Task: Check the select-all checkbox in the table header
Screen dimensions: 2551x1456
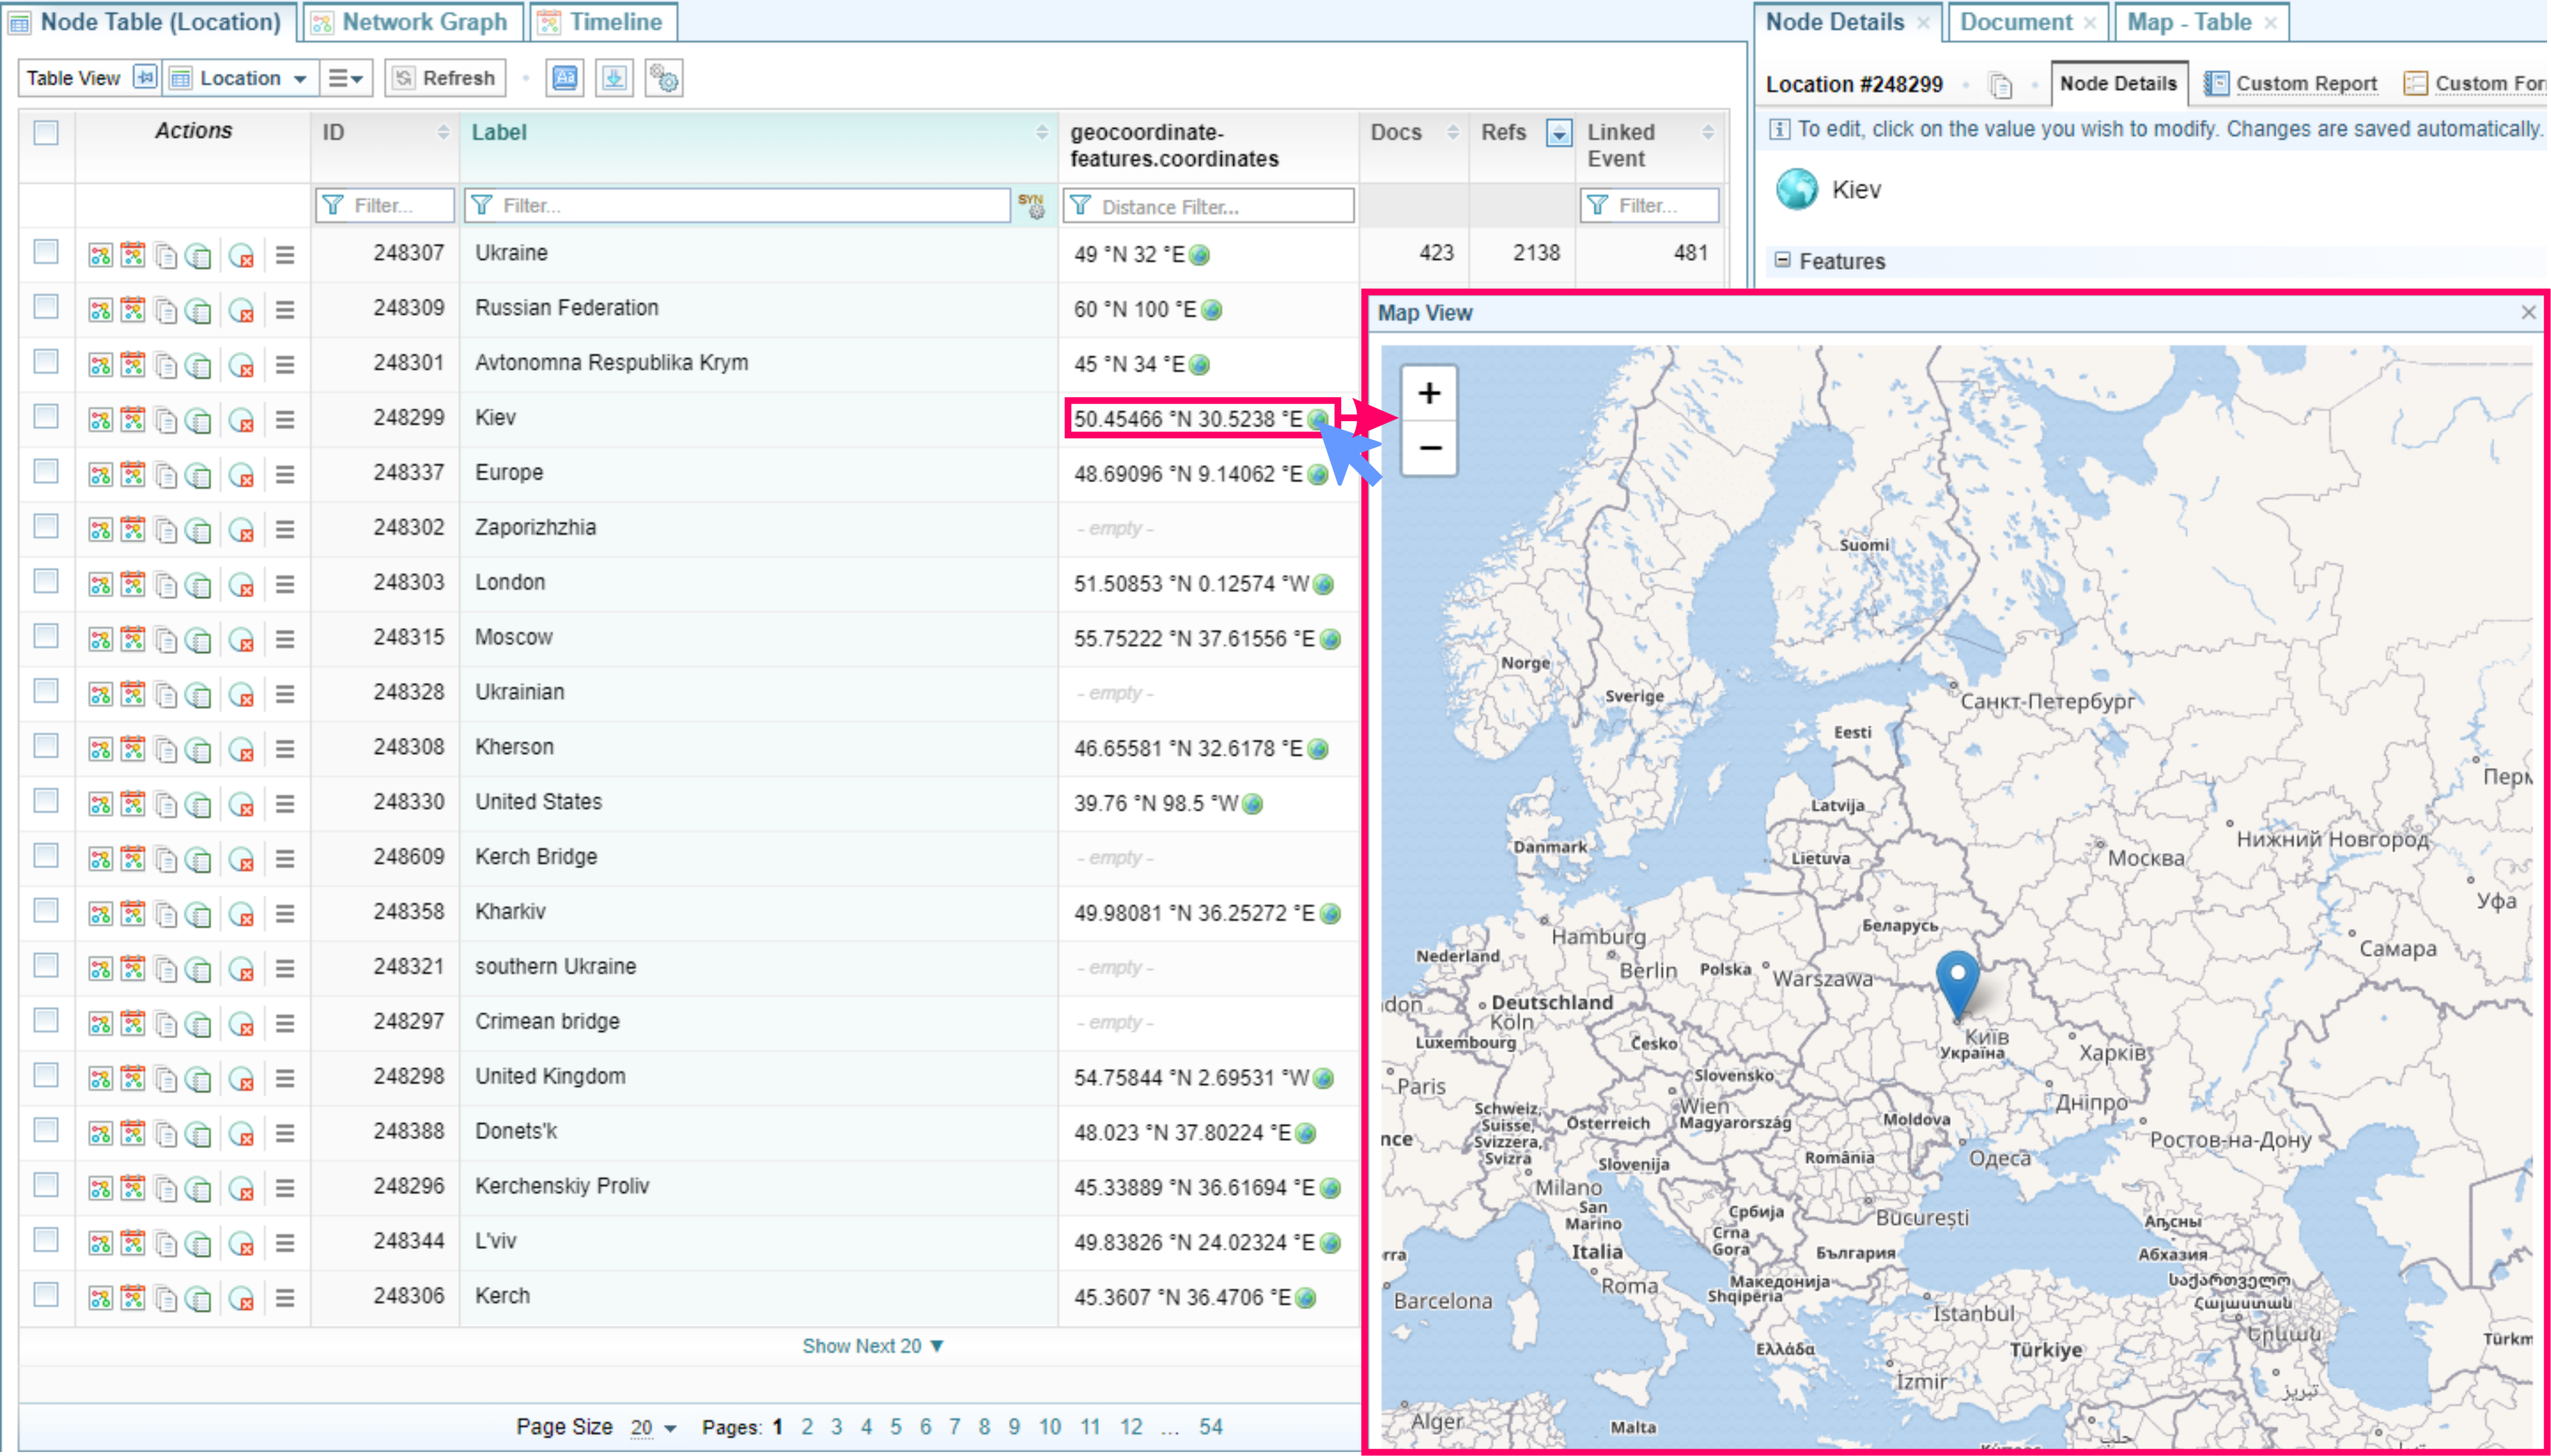Action: point(46,133)
